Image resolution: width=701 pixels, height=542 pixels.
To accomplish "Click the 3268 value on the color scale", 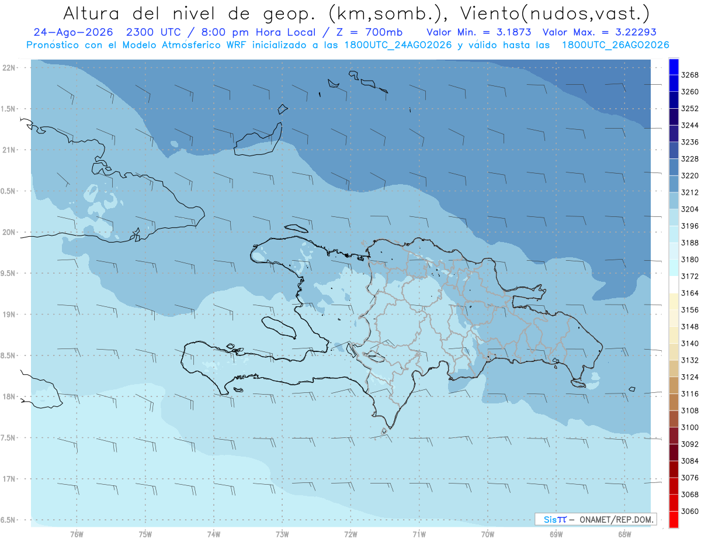I will coord(690,75).
